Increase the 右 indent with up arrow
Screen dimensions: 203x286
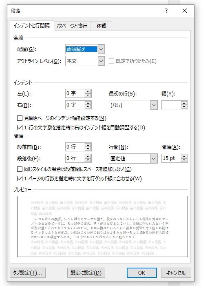[88, 103]
